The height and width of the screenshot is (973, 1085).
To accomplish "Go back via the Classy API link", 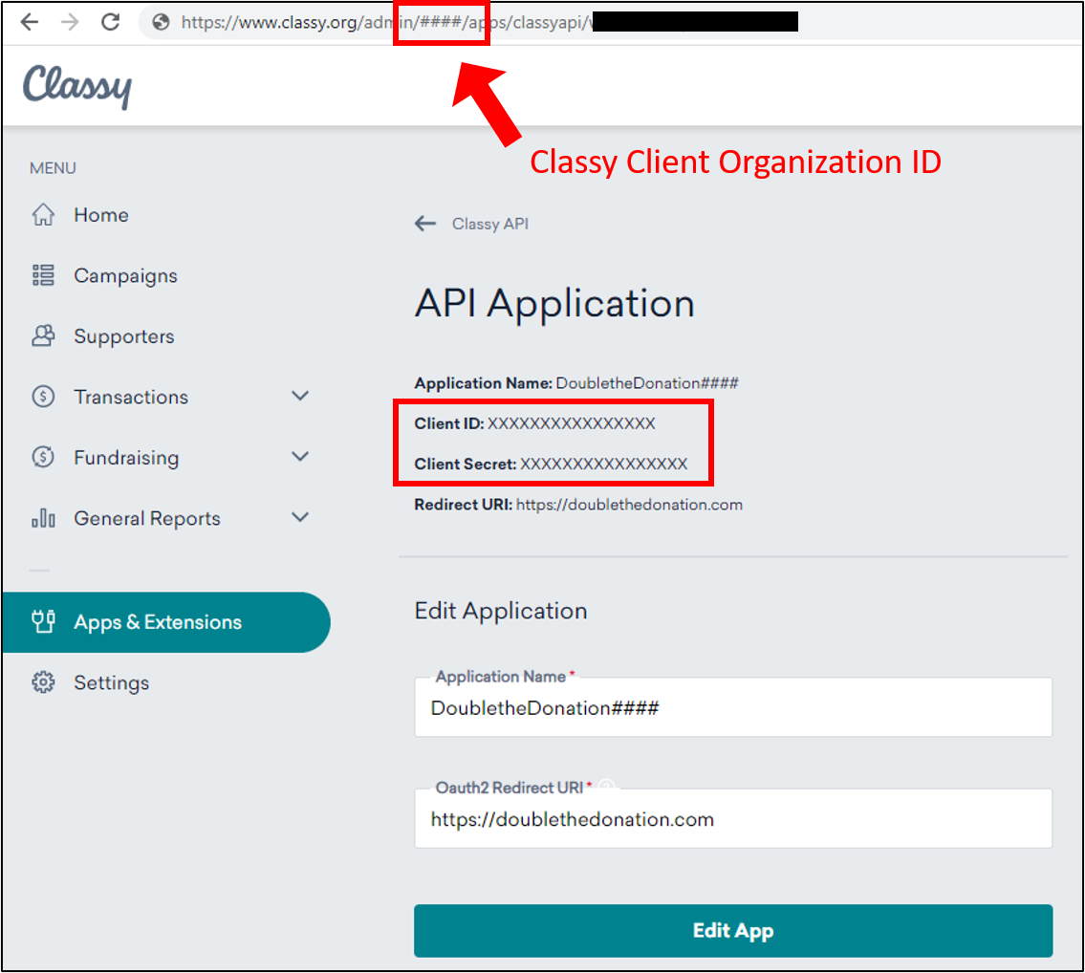I will 489,225.
